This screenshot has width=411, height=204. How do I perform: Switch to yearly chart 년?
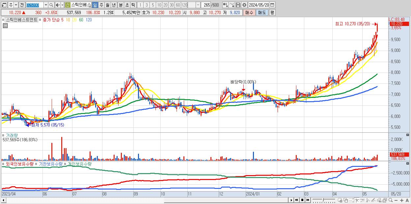(x=114, y=5)
